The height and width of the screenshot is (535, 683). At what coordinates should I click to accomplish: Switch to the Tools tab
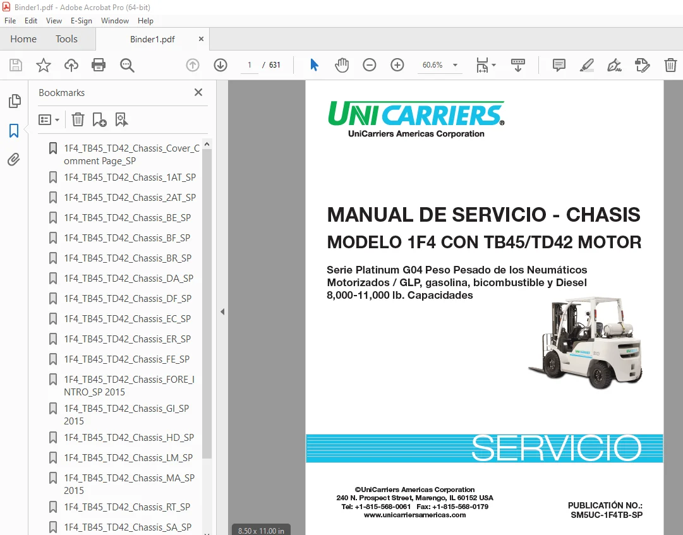pos(66,39)
